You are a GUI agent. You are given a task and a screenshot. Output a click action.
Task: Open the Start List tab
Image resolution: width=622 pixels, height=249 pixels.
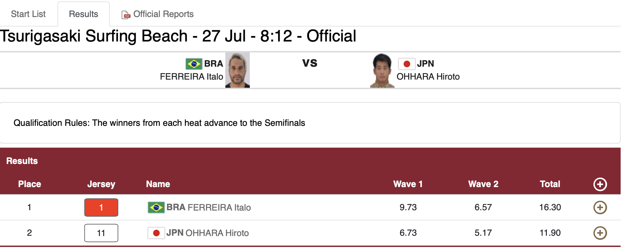(28, 14)
